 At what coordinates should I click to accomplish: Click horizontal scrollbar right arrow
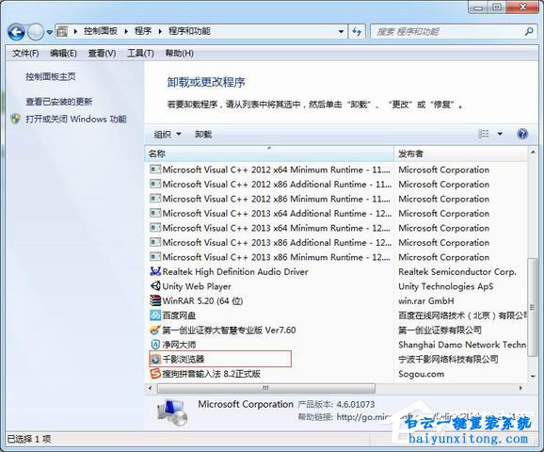[520, 388]
